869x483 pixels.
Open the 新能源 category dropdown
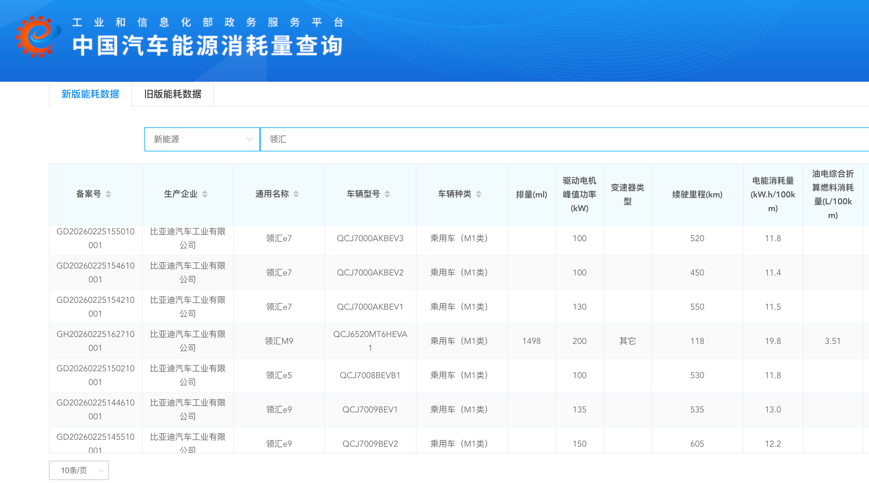pos(202,139)
